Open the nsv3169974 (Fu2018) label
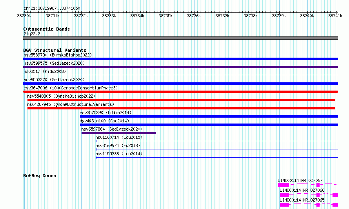Viewport: 349px width, 209px height. pos(118,145)
